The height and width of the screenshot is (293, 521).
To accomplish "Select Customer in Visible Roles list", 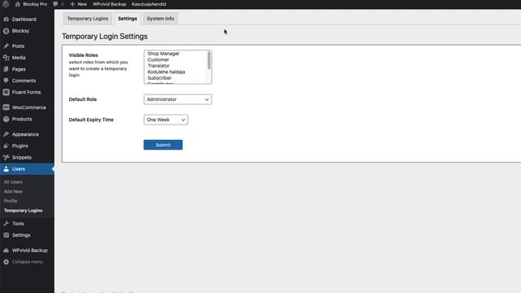I will pyautogui.click(x=158, y=59).
